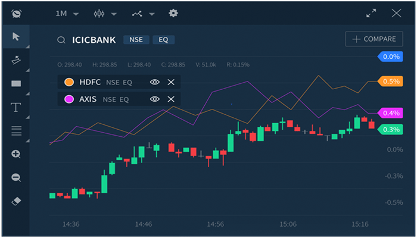The image size is (417, 238).
Task: Open the 1M timeframe dropdown
Action: 67,14
